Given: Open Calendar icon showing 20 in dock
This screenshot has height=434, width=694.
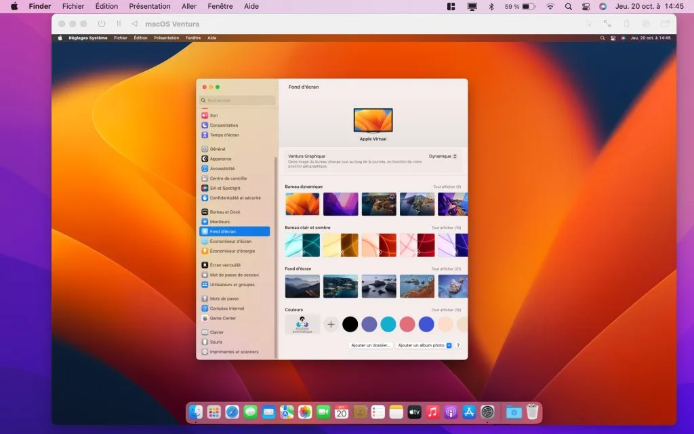Looking at the screenshot, I should click(342, 412).
